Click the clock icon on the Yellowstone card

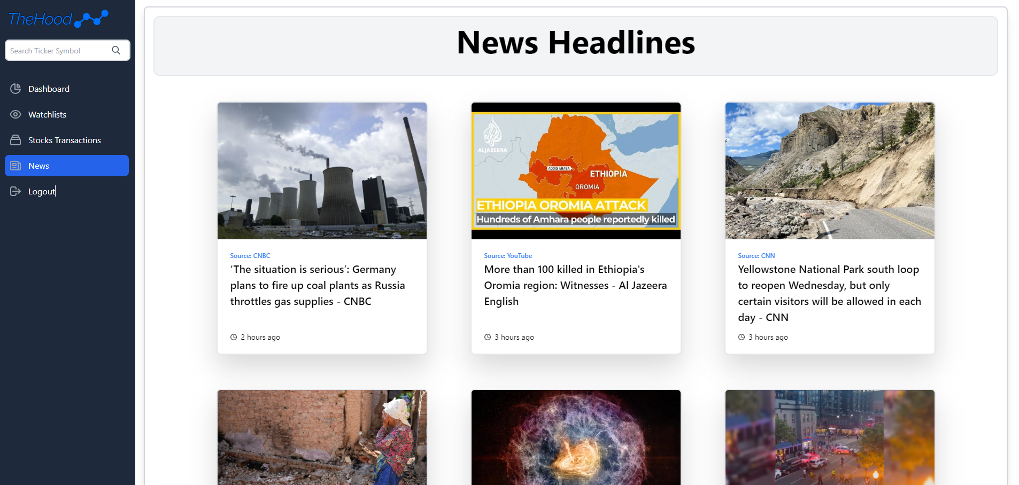(742, 337)
